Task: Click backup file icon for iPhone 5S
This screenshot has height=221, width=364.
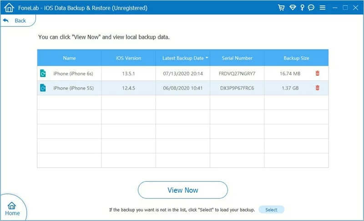Action: [x=43, y=88]
